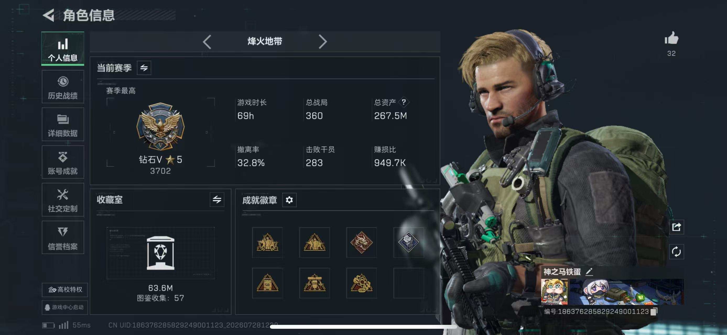The image size is (727, 335).
Task: Switch to previous mode with left chevron
Action: (207, 42)
